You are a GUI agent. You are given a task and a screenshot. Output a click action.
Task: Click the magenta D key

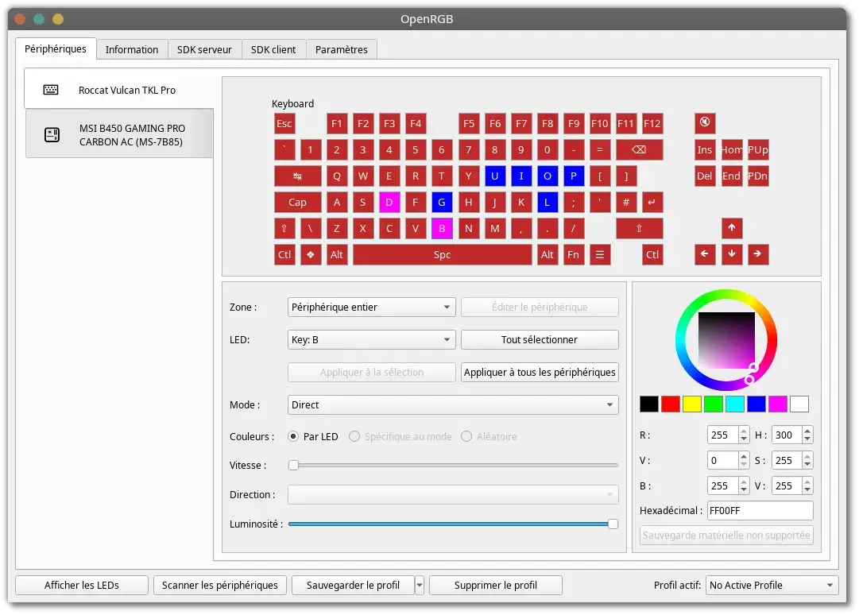[x=389, y=202]
